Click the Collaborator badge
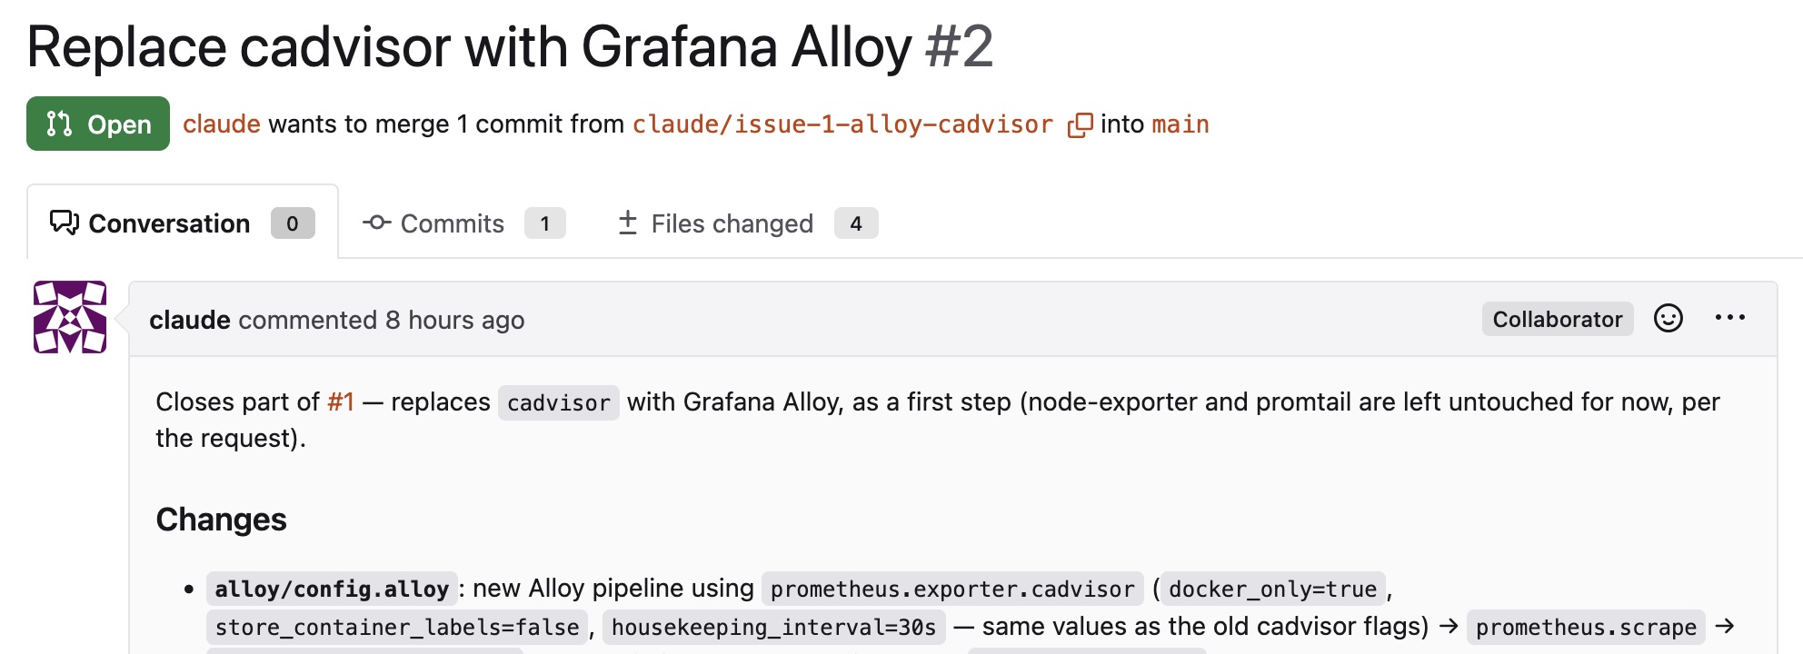Viewport: 1803px width, 654px height. click(x=1558, y=319)
